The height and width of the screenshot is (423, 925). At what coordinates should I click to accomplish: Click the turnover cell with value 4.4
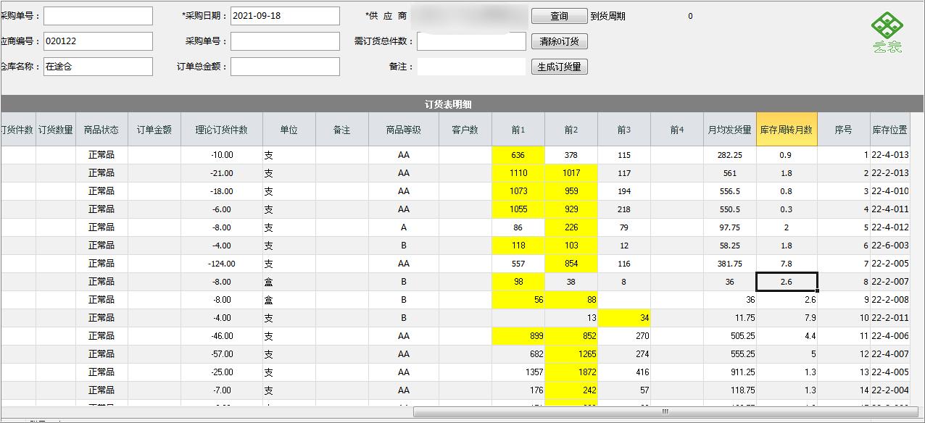(787, 336)
